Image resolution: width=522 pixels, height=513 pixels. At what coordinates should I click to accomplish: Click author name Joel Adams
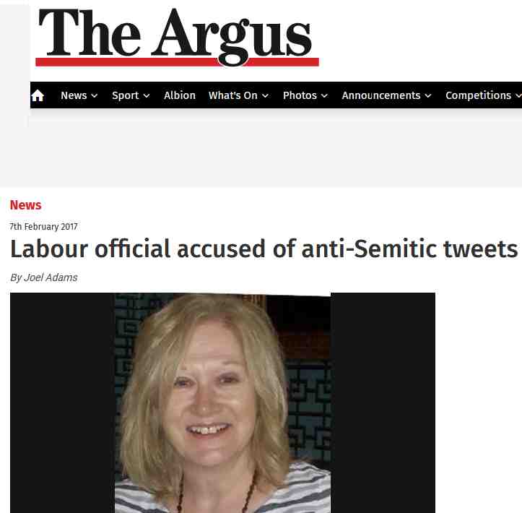51,277
